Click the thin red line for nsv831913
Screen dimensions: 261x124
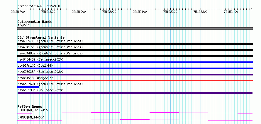point(135,80)
